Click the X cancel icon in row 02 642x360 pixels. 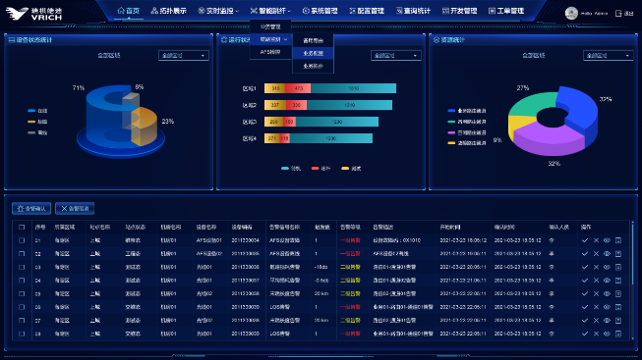[596, 254]
